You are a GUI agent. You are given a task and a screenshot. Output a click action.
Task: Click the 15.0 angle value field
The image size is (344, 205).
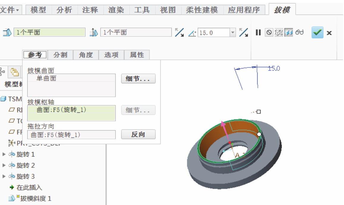click(x=214, y=32)
